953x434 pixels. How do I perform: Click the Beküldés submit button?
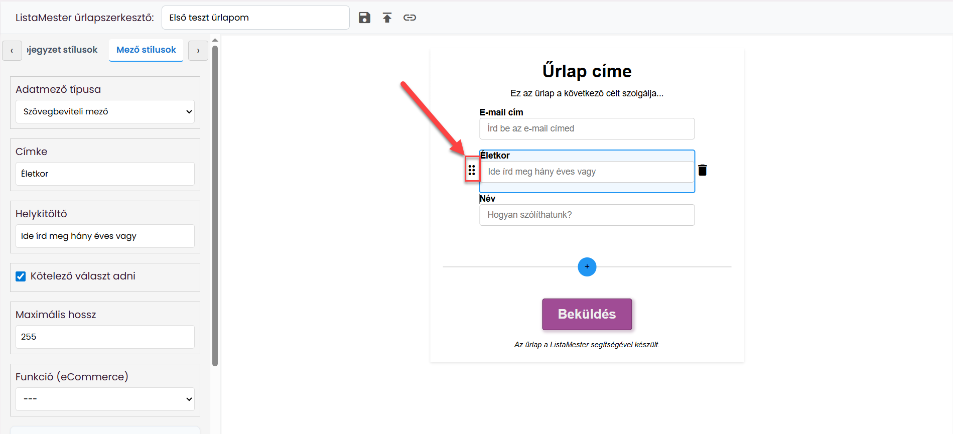pyautogui.click(x=587, y=314)
